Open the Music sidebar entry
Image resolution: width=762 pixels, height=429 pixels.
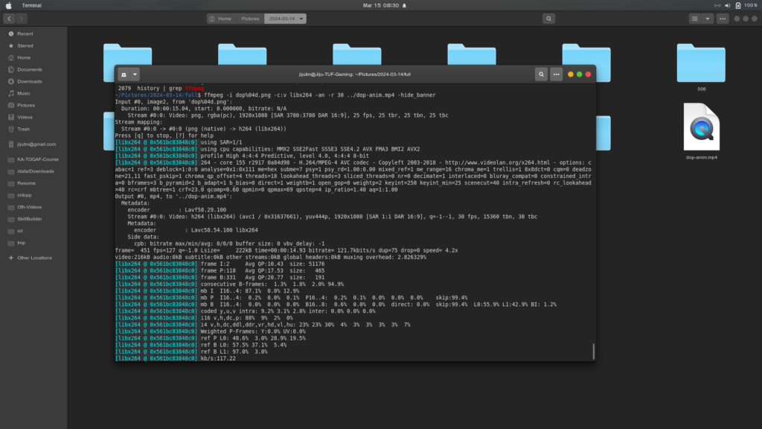pos(25,92)
